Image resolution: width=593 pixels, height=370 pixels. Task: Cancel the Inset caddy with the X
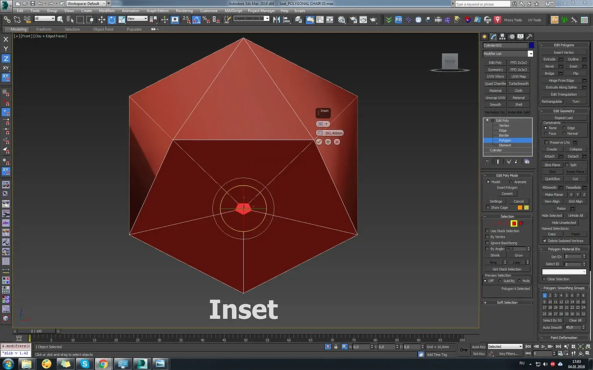click(x=337, y=142)
